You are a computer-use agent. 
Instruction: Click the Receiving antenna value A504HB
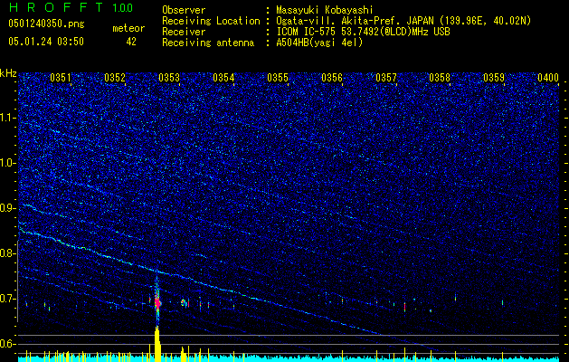293,43
